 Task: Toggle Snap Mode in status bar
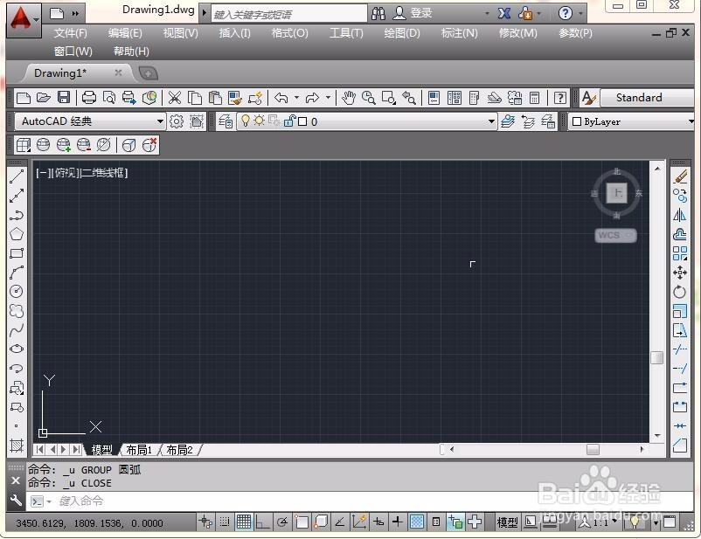(x=225, y=522)
